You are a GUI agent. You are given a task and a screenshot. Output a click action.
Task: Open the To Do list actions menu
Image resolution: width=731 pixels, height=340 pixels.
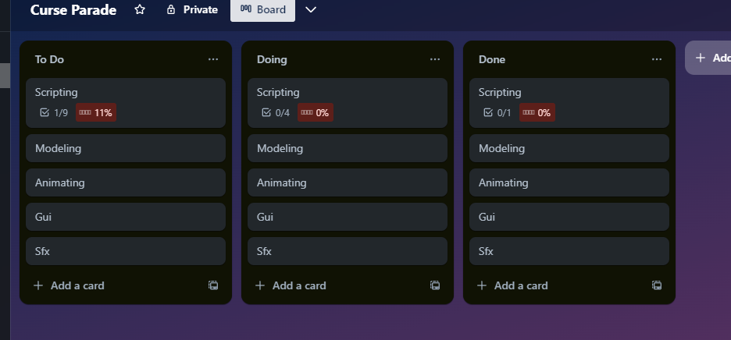(x=213, y=59)
